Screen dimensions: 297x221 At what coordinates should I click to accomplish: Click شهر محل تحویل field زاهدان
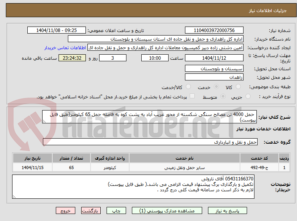(214, 77)
